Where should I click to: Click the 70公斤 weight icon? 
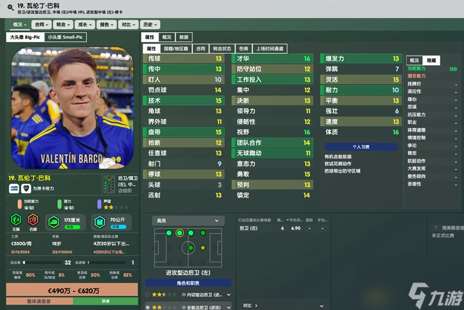(x=100, y=222)
